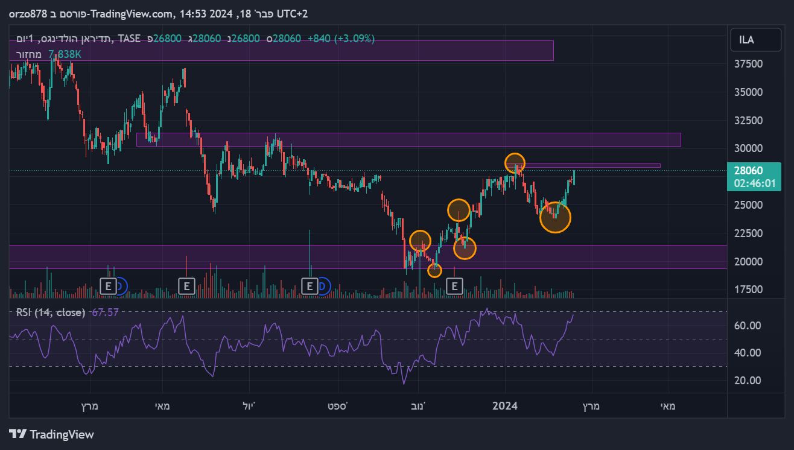The height and width of the screenshot is (450, 794).
Task: Click the 25000 price axis label
Action: (747, 205)
